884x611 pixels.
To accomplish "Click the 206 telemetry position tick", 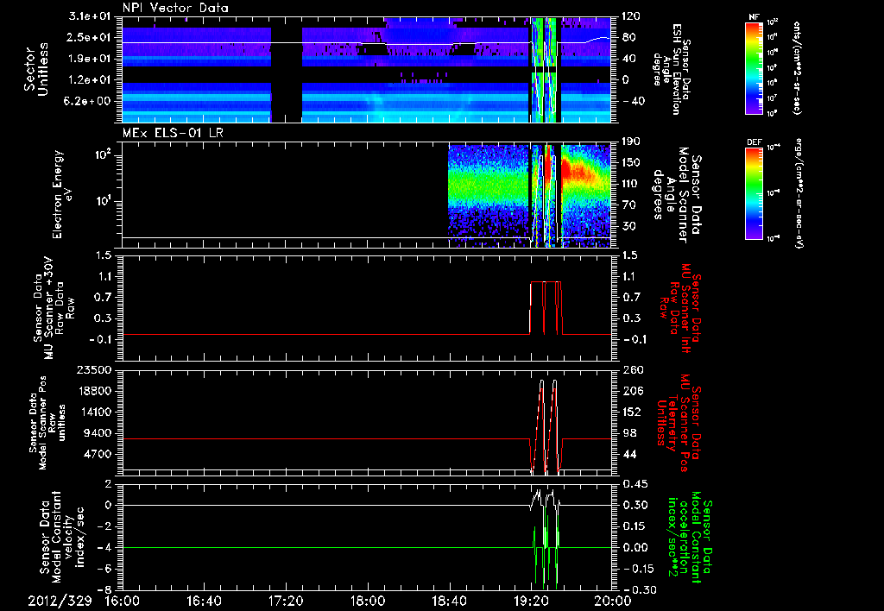I will (x=631, y=391).
